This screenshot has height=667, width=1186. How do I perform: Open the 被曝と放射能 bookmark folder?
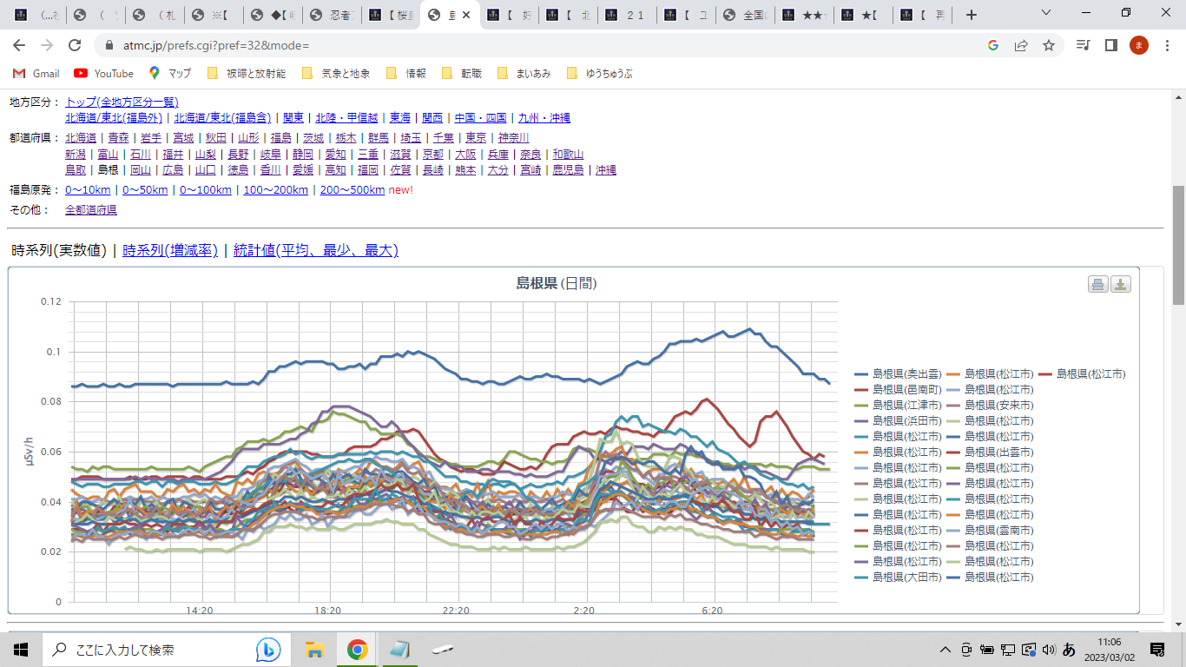[247, 74]
